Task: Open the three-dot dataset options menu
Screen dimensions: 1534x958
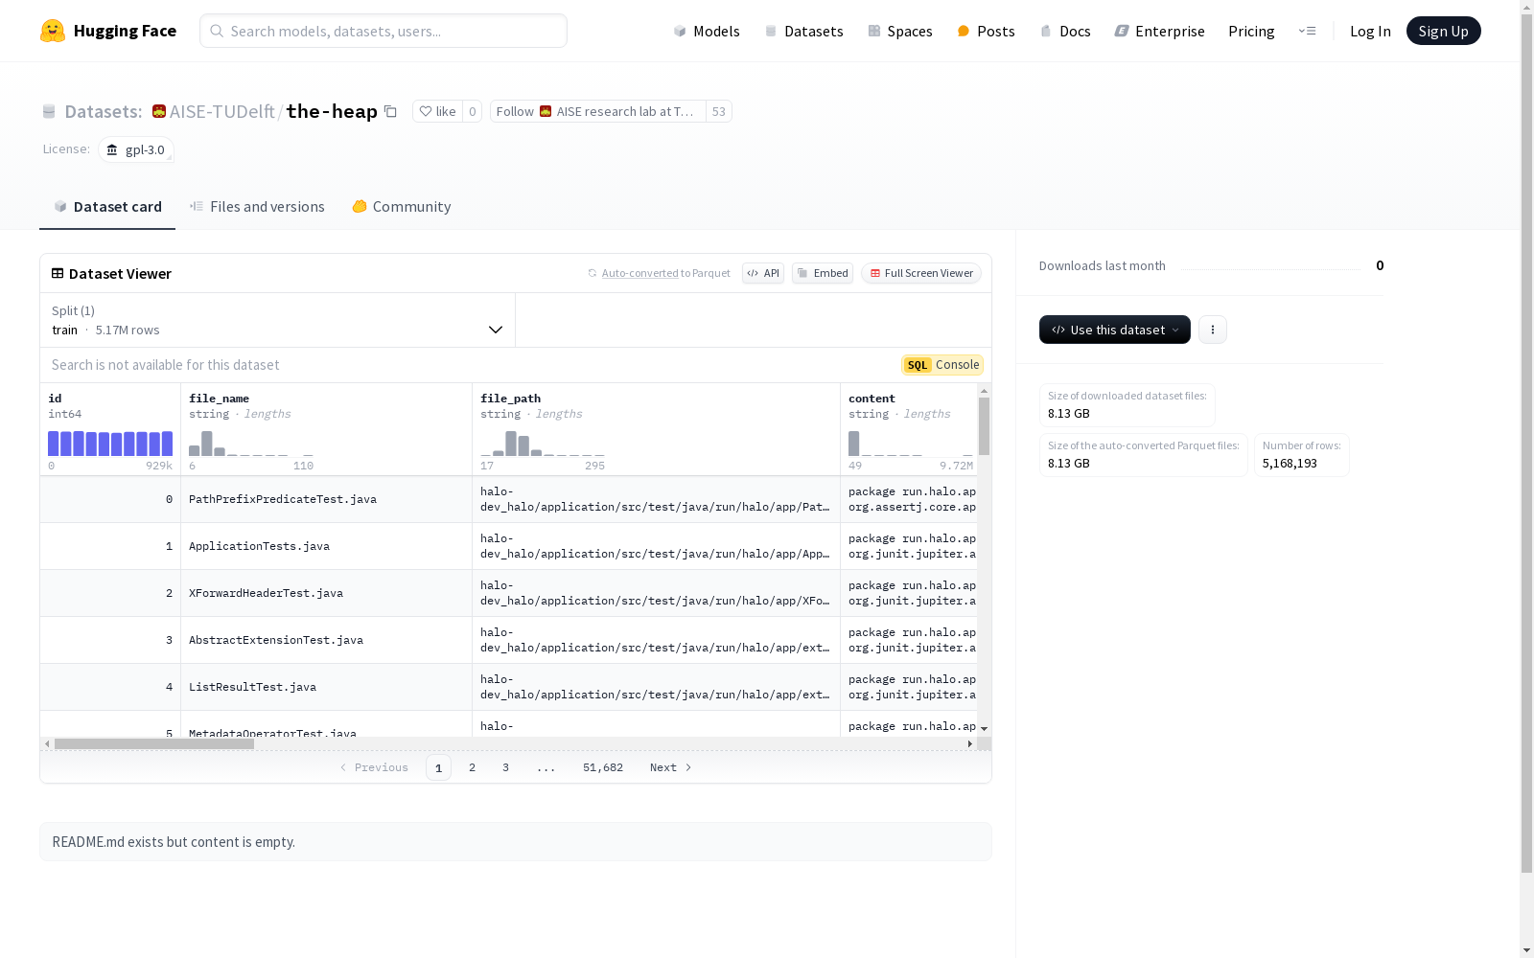Action: 1213,330
